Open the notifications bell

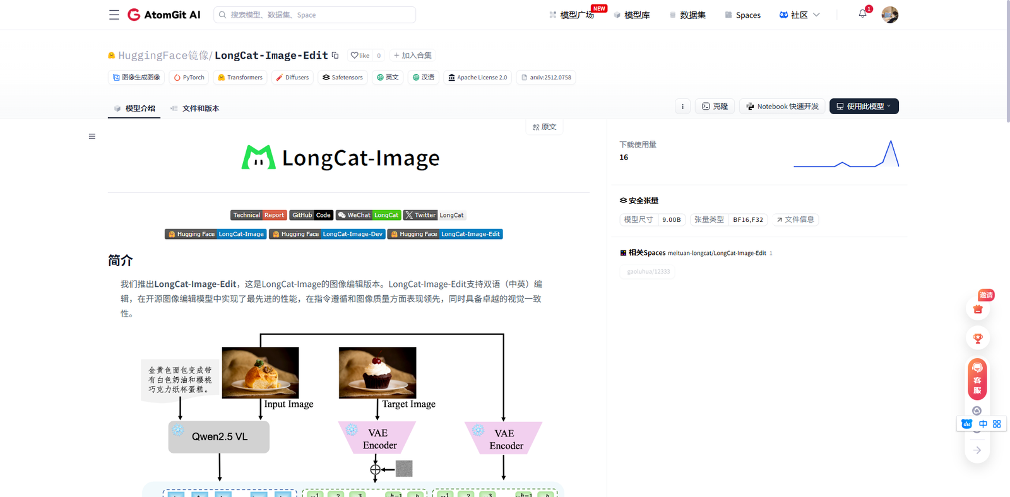863,14
